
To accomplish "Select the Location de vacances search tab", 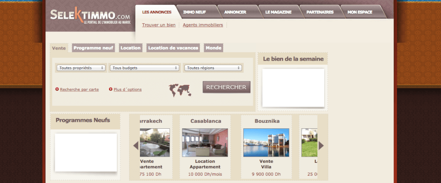I will click(173, 48).
